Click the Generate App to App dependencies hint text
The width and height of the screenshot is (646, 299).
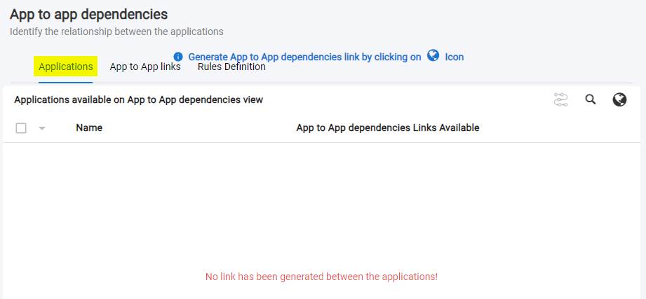point(304,57)
